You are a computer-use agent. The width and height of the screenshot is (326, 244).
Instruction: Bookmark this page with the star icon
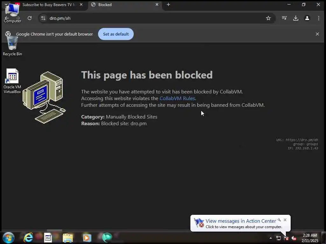point(268,18)
